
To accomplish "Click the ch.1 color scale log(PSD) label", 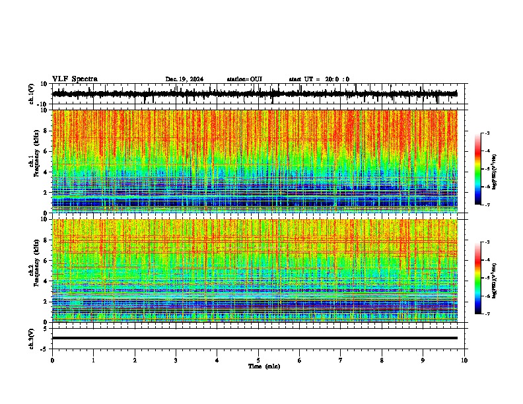I will [495, 172].
